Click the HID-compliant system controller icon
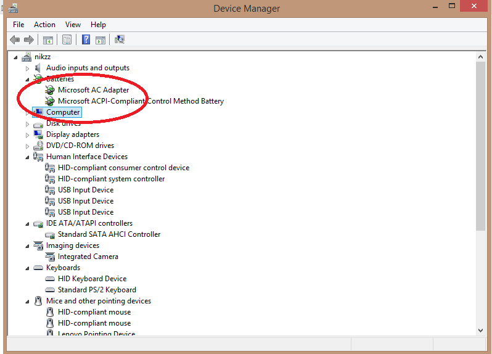This screenshot has height=354, width=492. [x=50, y=179]
